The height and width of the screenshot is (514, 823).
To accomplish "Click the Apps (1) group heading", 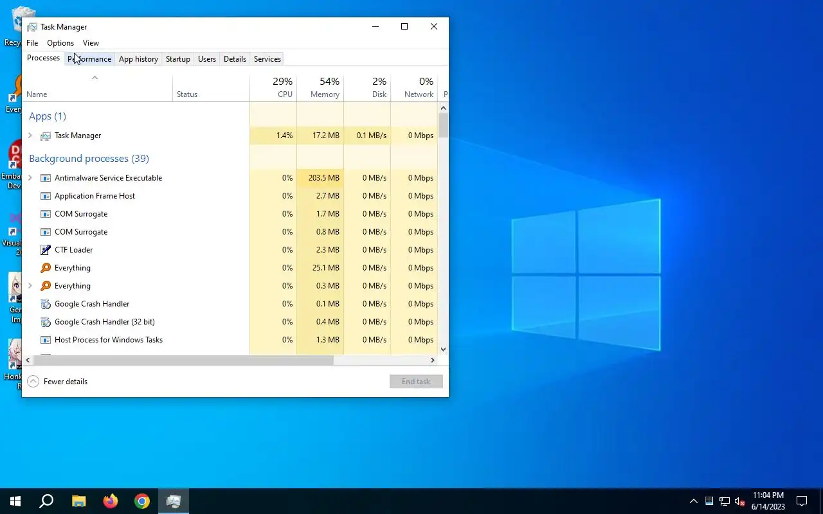I will [x=48, y=116].
